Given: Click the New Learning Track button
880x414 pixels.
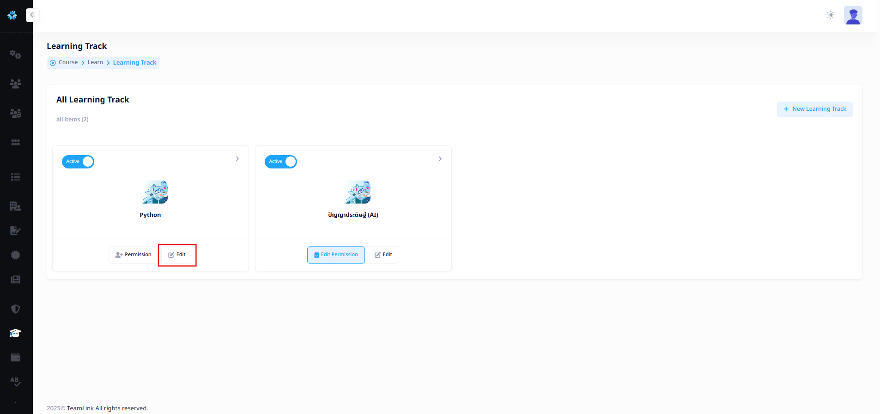Looking at the screenshot, I should point(814,109).
